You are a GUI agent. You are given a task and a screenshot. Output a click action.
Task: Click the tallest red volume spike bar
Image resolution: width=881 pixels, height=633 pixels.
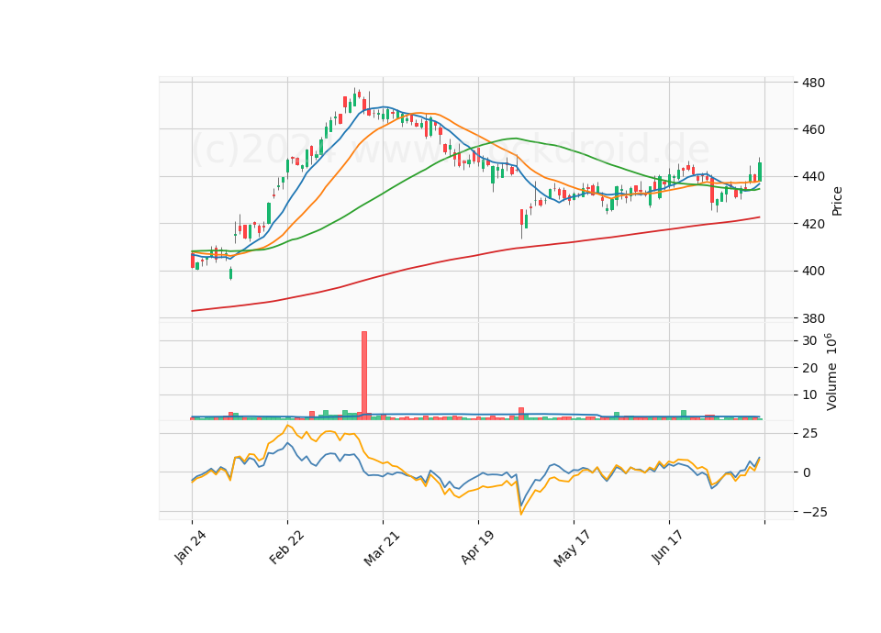pyautogui.click(x=364, y=375)
